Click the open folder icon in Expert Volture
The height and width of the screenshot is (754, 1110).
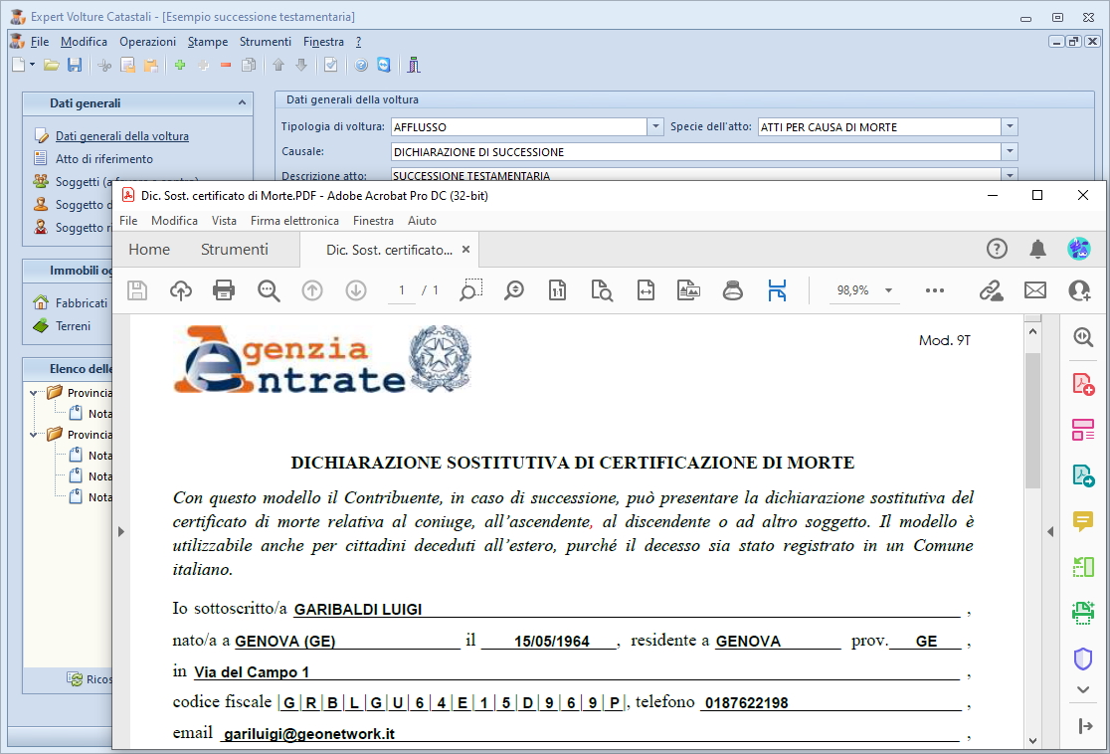(51, 65)
